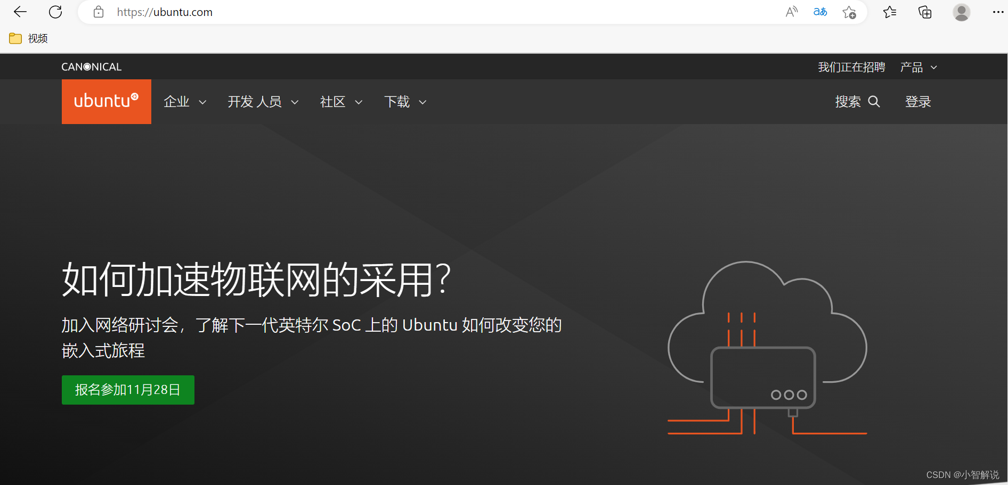1008x485 pixels.
Task: Click the translate page icon
Action: [x=820, y=12]
